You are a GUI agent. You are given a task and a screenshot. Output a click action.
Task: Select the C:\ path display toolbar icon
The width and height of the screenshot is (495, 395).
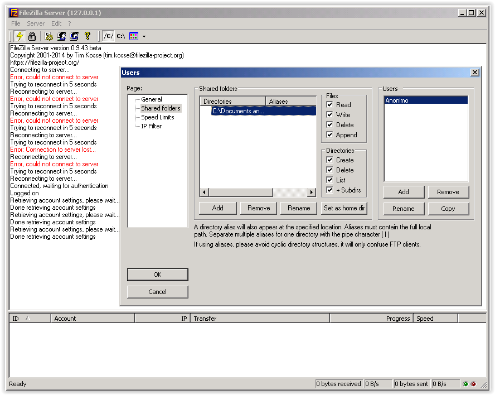[121, 36]
